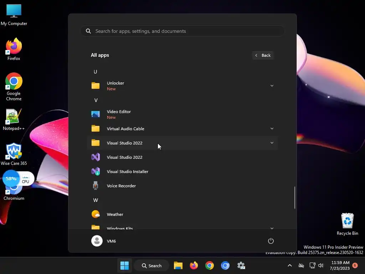
Task: Expand the Unlocker folder chevron
Action: 272,86
